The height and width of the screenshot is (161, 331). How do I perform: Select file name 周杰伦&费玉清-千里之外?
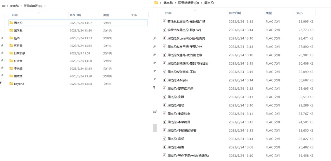point(185,47)
